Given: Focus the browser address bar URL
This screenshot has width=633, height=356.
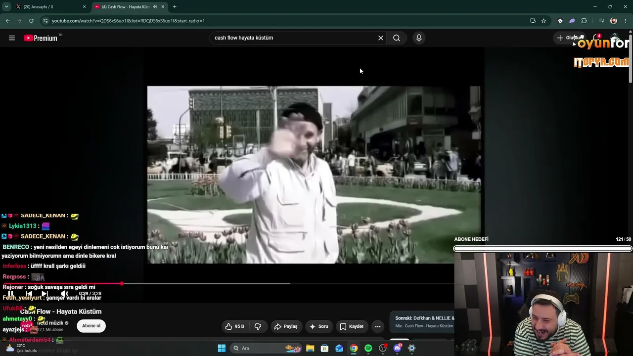Looking at the screenshot, I should (129, 21).
